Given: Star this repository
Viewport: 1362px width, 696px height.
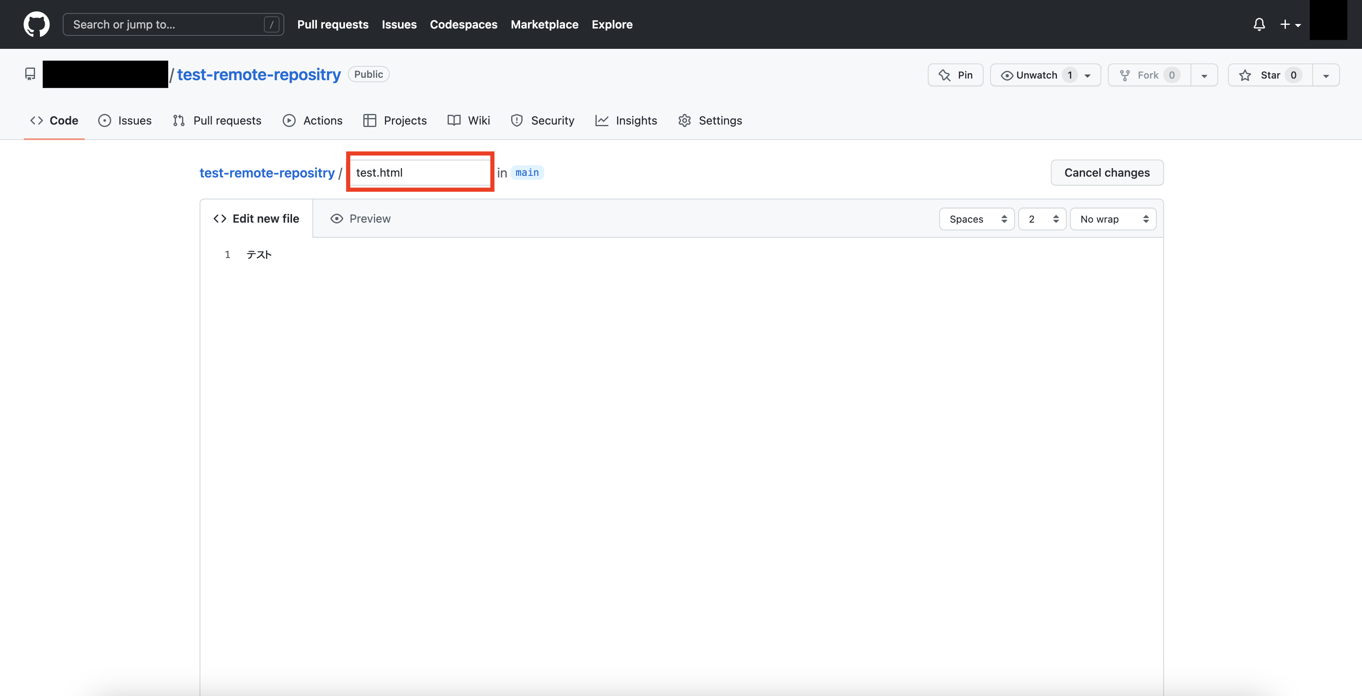Looking at the screenshot, I should pyautogui.click(x=1270, y=75).
